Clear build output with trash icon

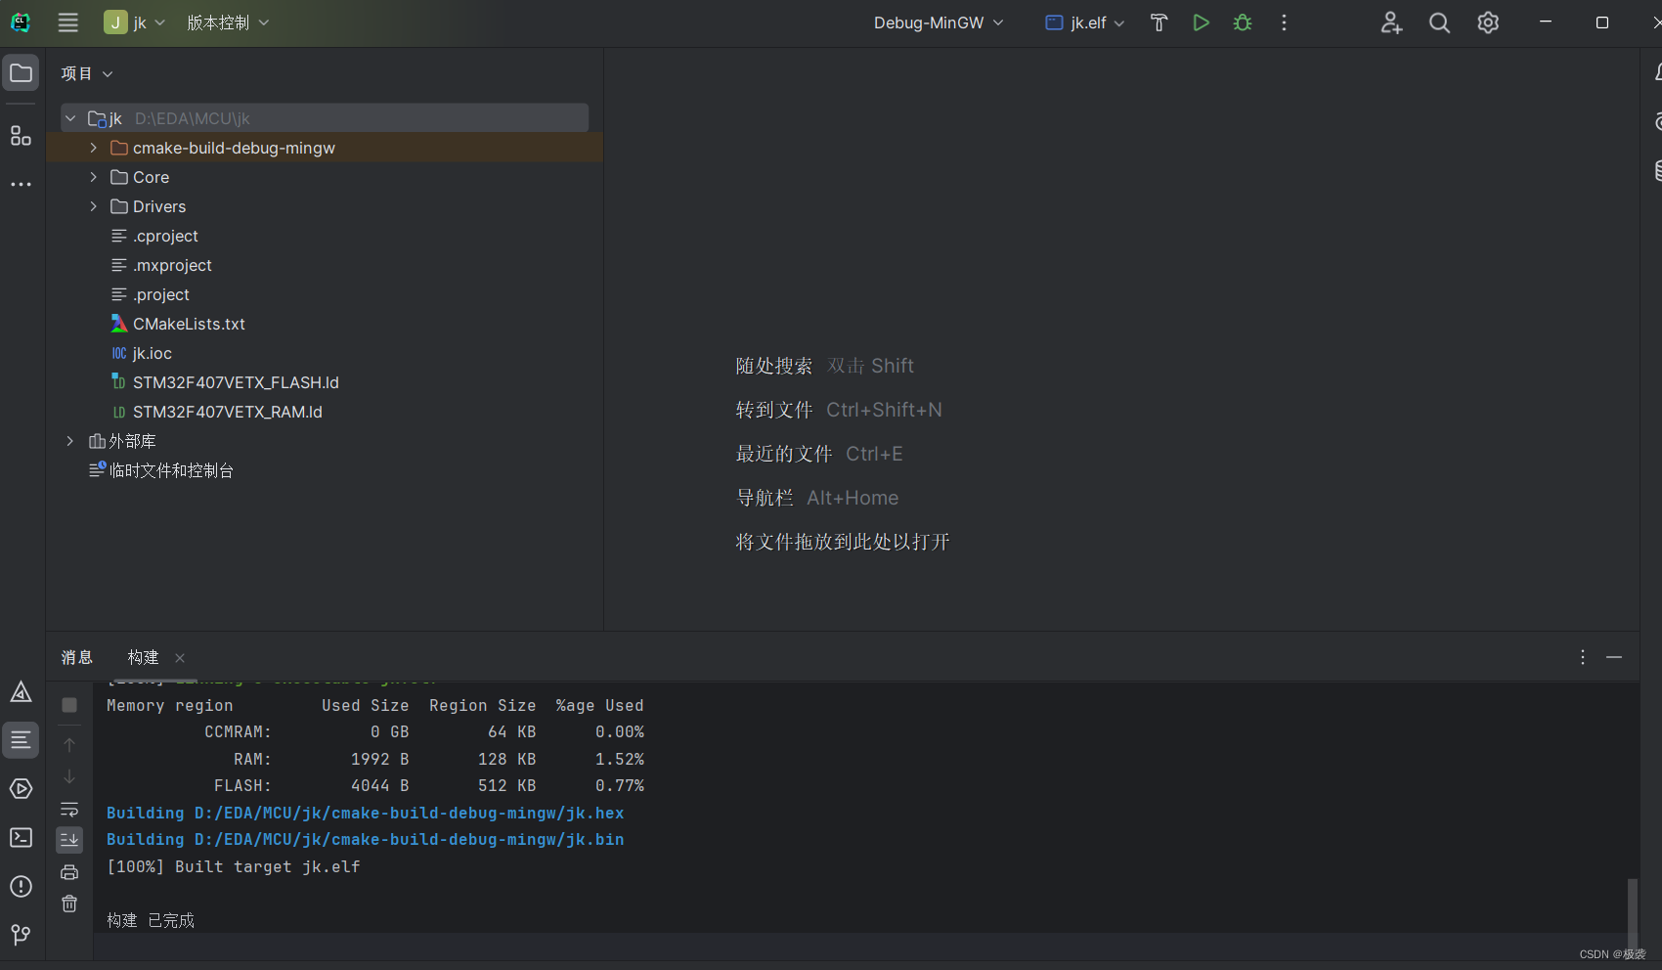coord(69,904)
